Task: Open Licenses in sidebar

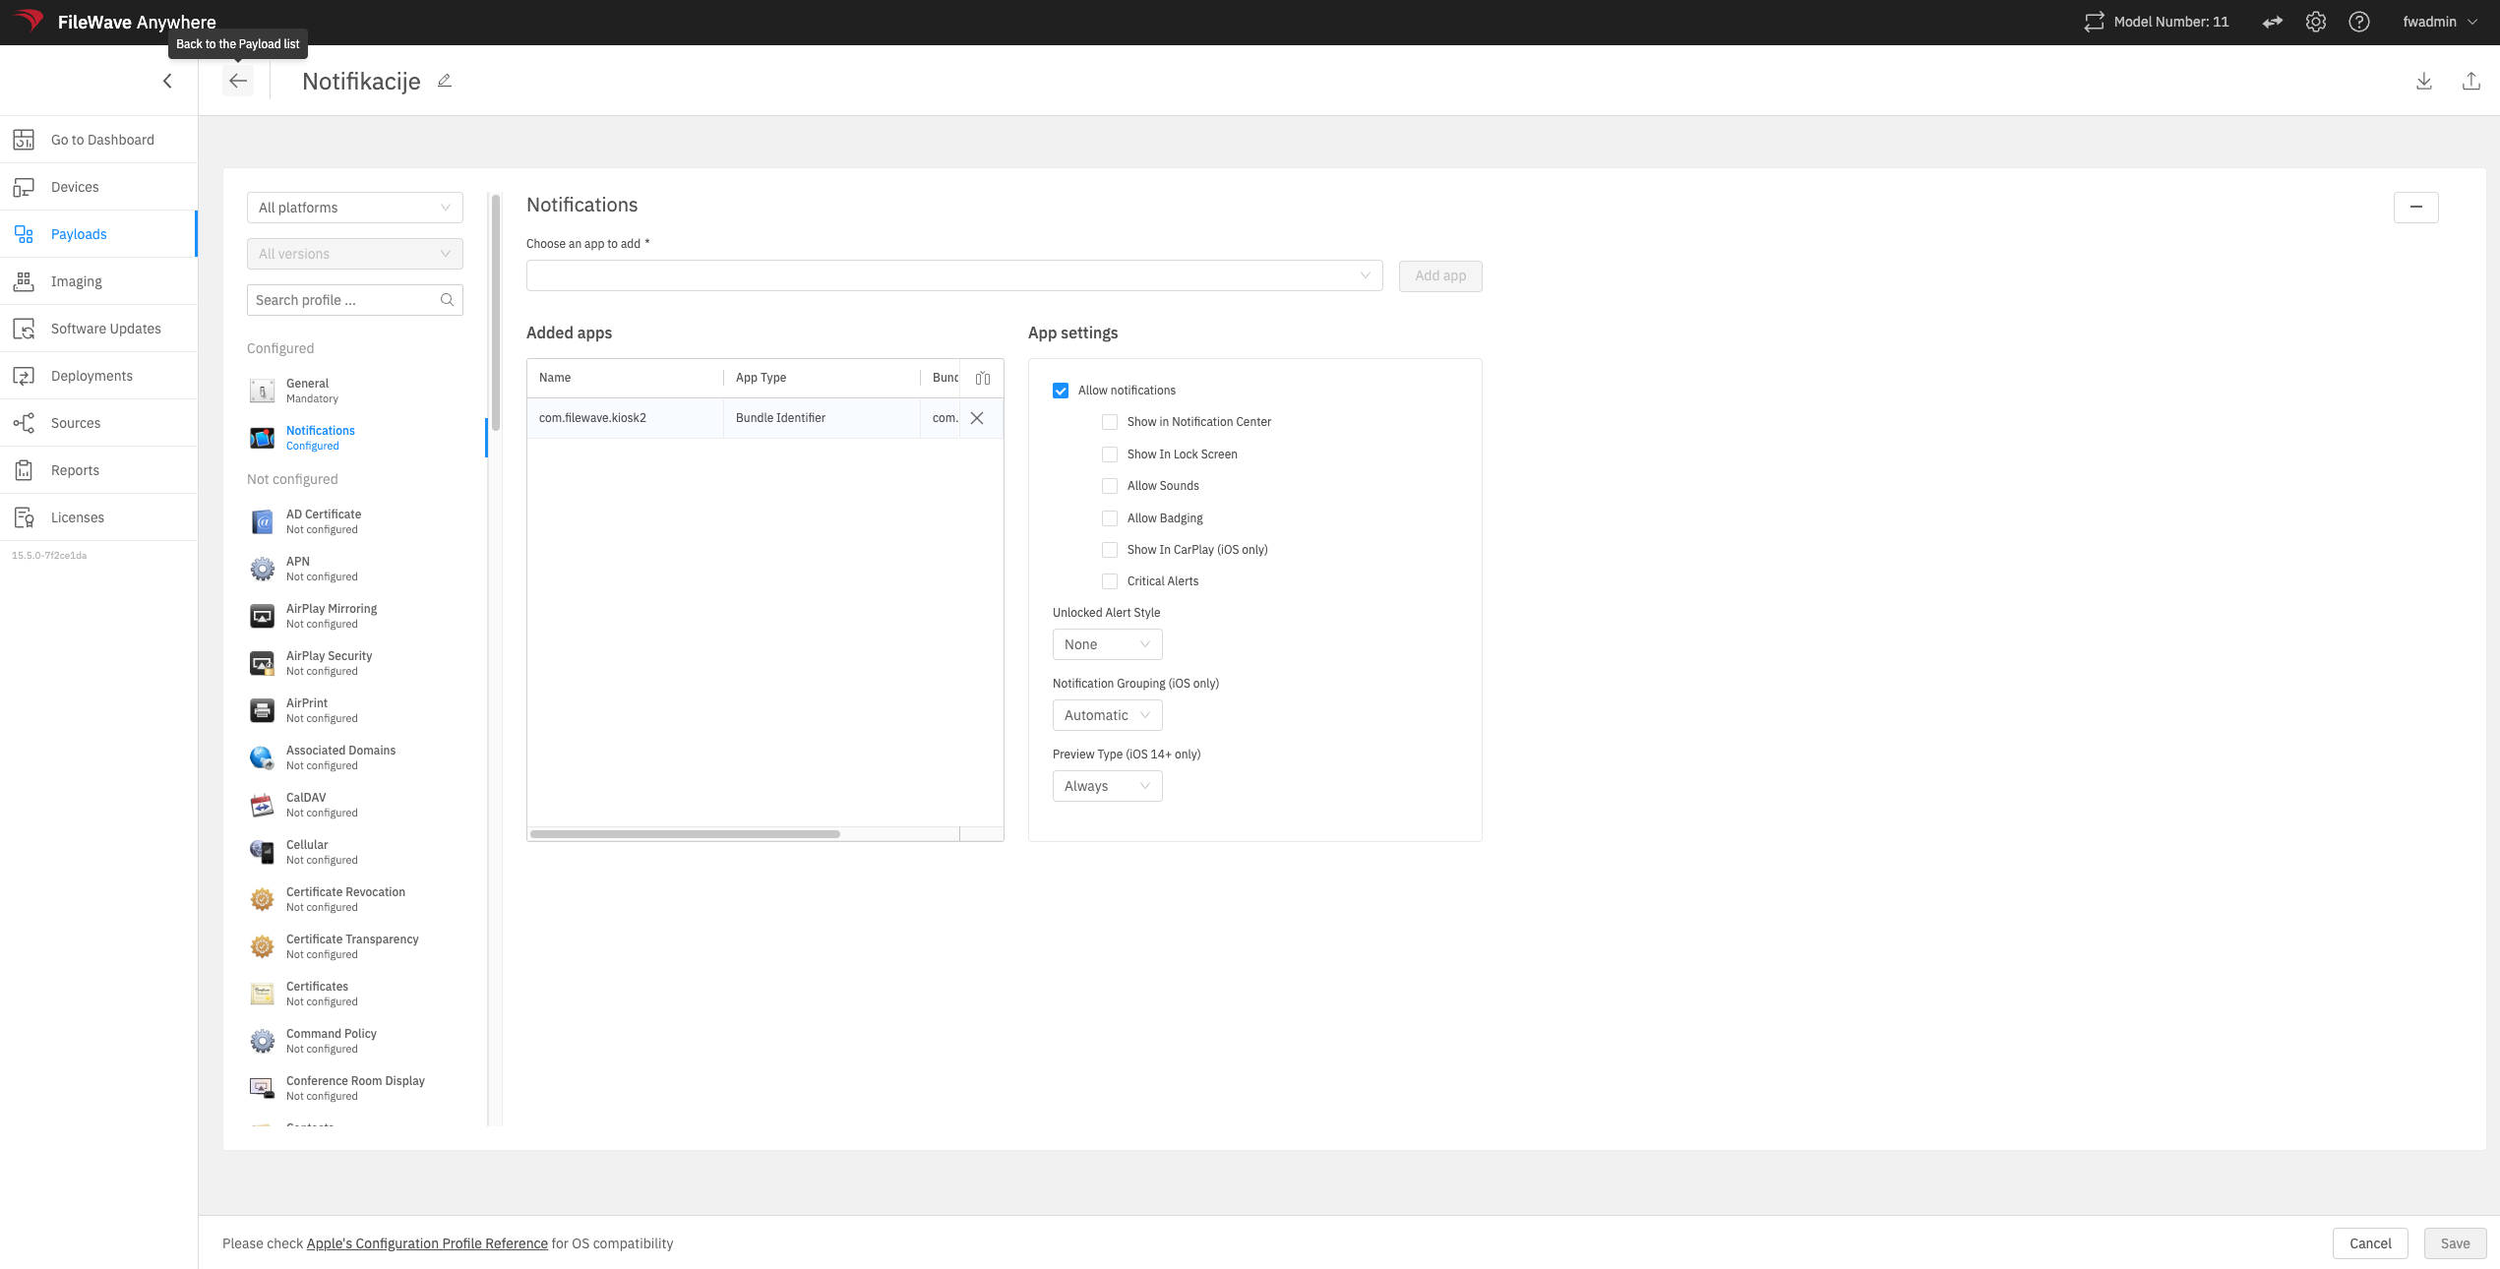Action: click(x=98, y=517)
